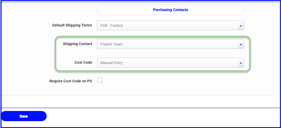Image resolution: width=281 pixels, height=128 pixels.
Task: Click the Default Shipping Terms label
Action: coord(72,25)
